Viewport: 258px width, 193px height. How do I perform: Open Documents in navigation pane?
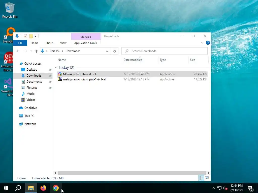pos(34,82)
